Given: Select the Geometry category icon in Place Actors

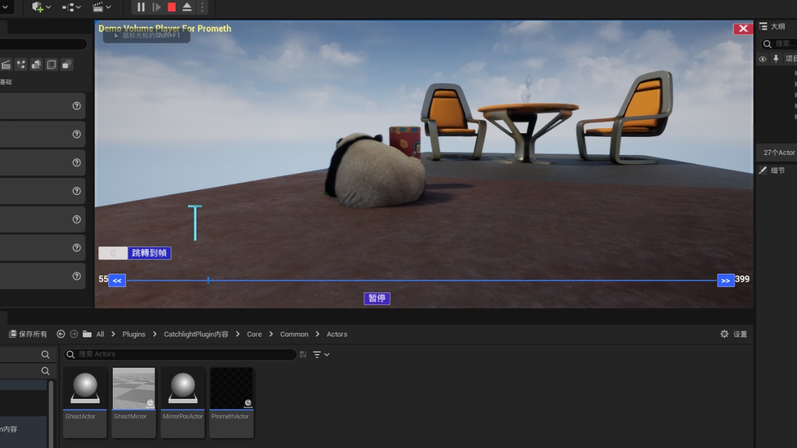Looking at the screenshot, I should [x=36, y=65].
